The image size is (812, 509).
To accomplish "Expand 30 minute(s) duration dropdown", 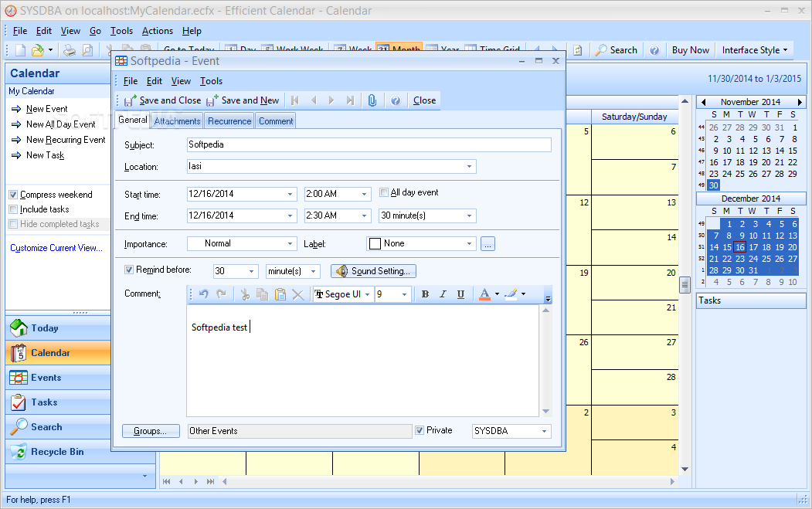I will click(469, 215).
